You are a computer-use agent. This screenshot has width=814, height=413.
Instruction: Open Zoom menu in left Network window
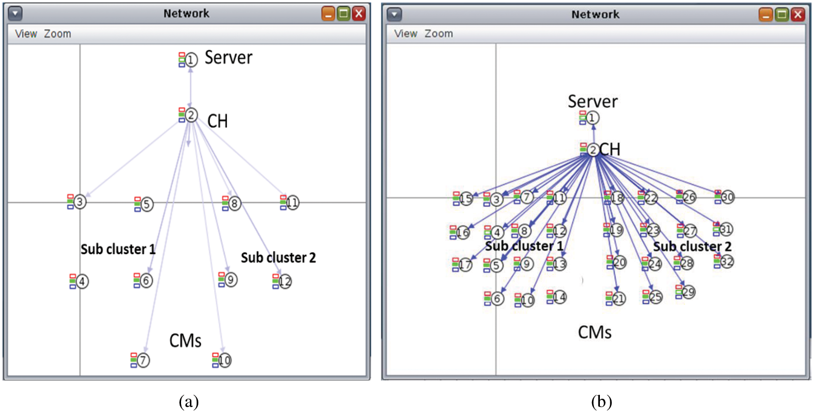57,34
